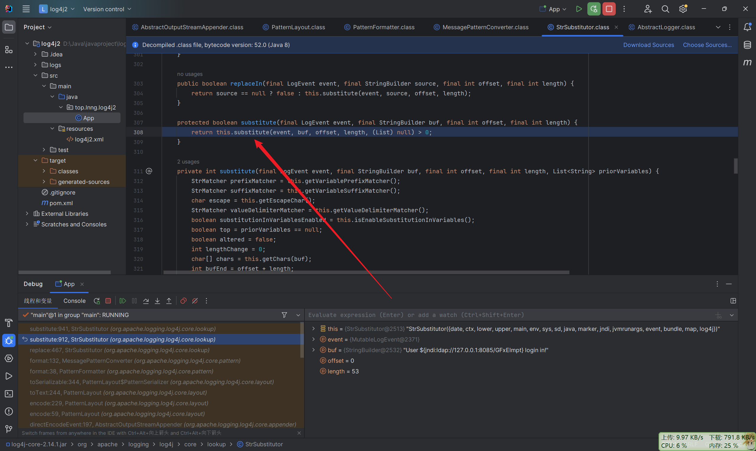Image resolution: width=756 pixels, height=451 pixels.
Task: Open the Maven tool window
Action: click(747, 63)
